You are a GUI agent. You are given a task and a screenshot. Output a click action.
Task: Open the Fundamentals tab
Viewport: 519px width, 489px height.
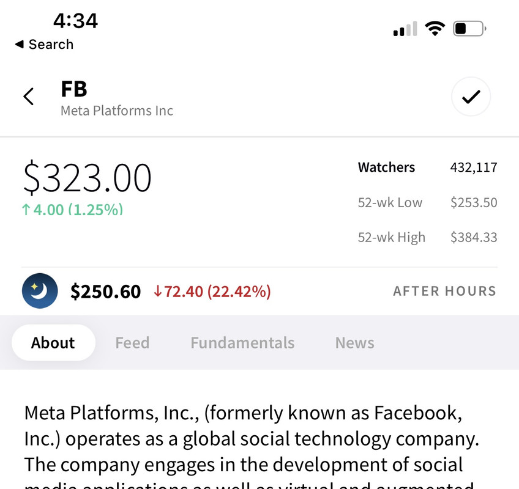point(242,343)
